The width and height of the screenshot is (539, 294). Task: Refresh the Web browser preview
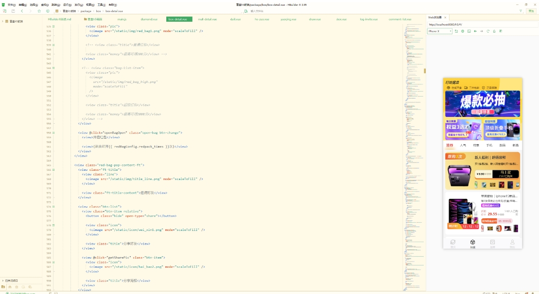pos(488,31)
